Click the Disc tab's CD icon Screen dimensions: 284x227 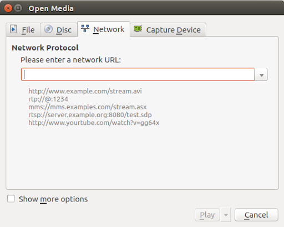click(48, 29)
